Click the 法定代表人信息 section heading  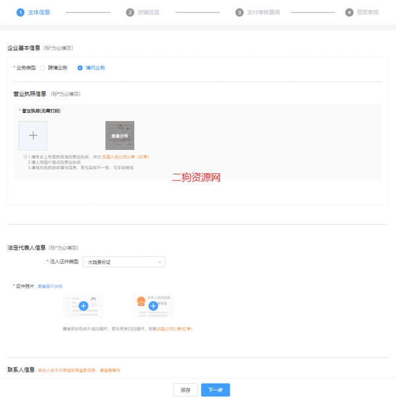[26, 248]
